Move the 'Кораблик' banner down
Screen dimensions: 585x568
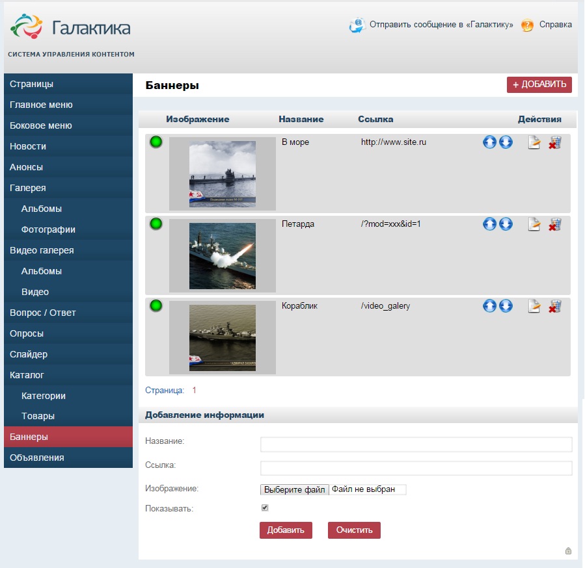click(506, 306)
